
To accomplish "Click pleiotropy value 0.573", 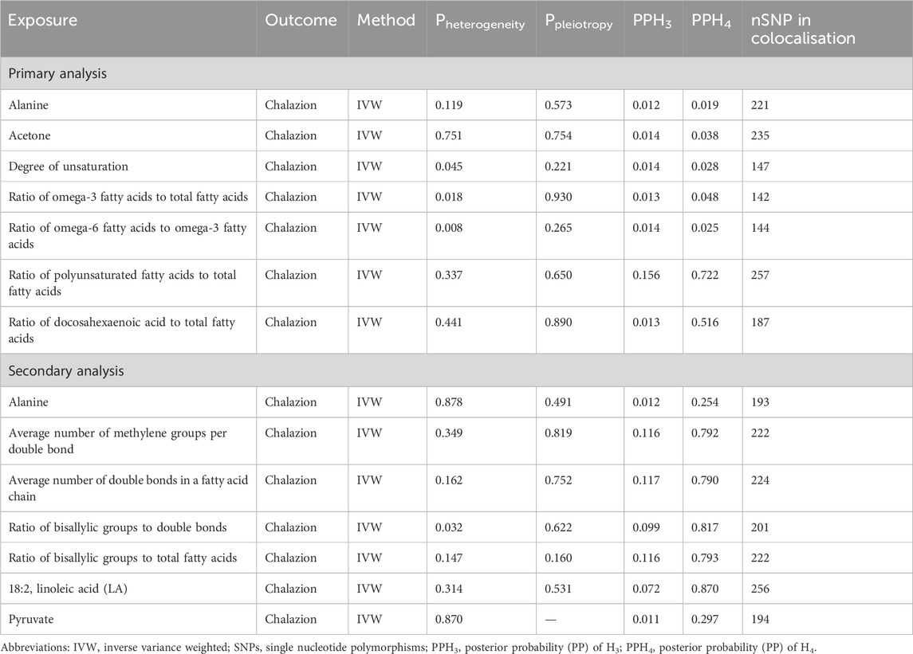I will pyautogui.click(x=558, y=105).
